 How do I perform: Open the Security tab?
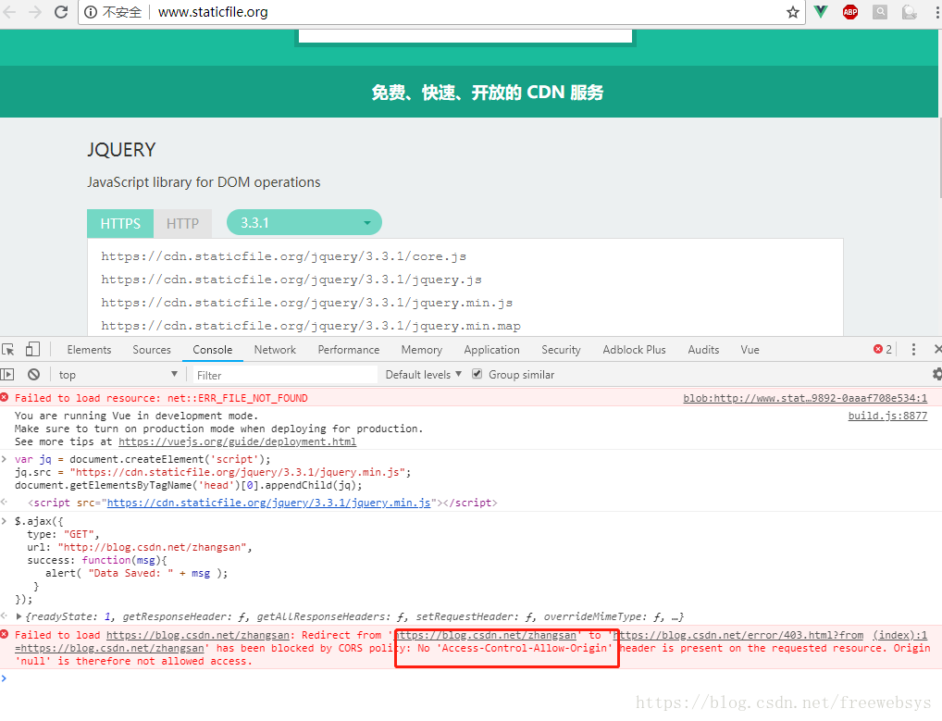(x=561, y=350)
